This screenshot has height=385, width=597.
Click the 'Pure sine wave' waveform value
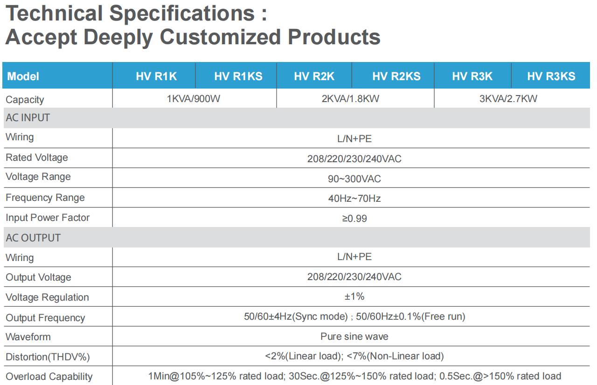pyautogui.click(x=354, y=337)
